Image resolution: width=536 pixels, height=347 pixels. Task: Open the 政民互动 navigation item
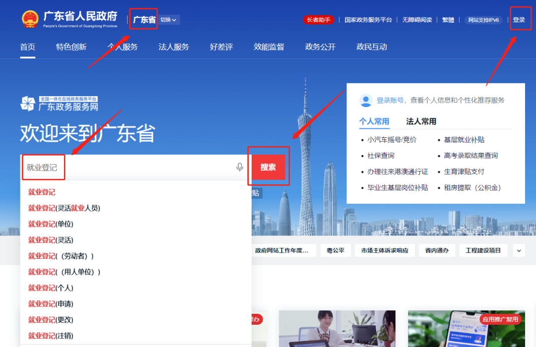point(372,47)
